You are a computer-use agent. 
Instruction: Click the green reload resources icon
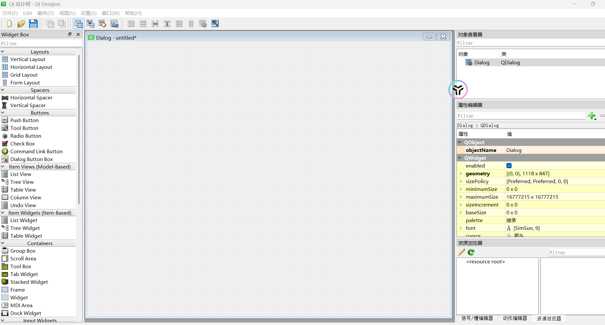(471, 252)
